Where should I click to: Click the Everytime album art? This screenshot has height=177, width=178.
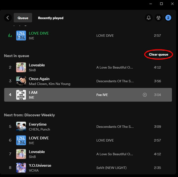tap(21, 126)
